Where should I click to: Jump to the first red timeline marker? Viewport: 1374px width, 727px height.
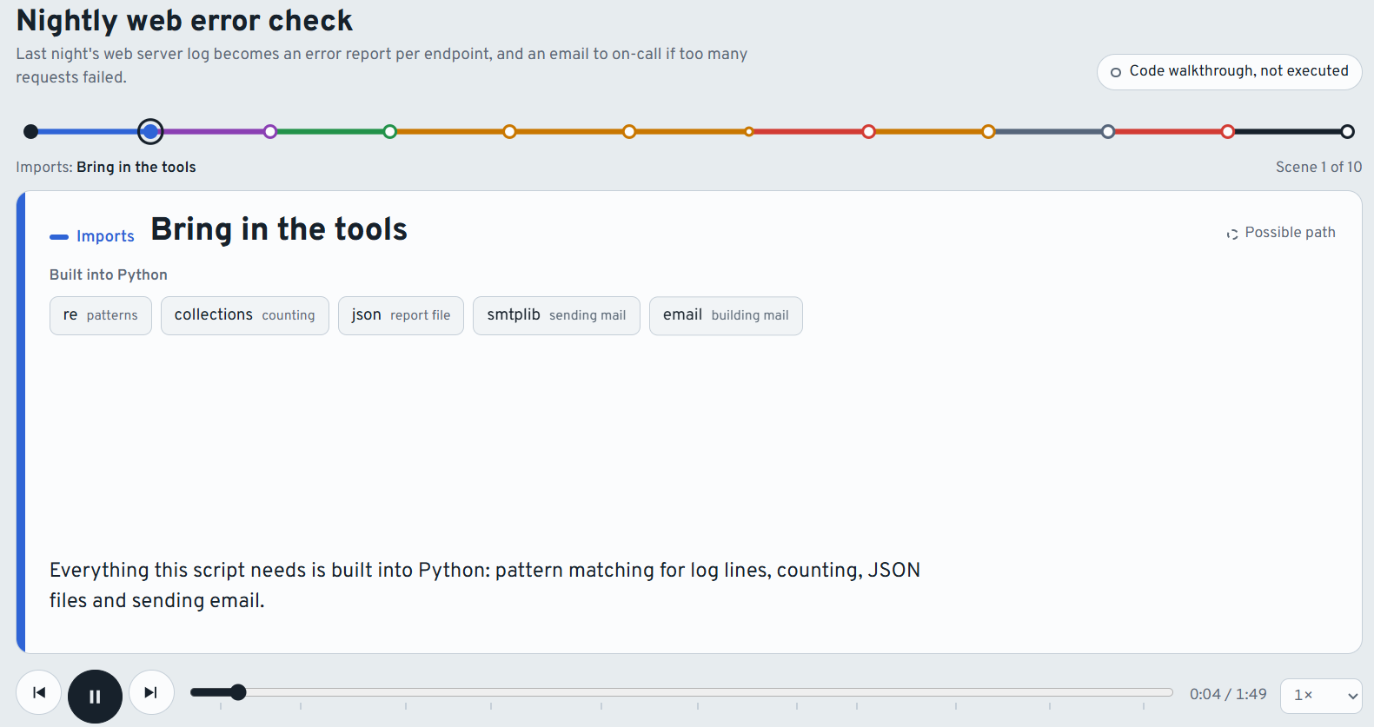[868, 132]
